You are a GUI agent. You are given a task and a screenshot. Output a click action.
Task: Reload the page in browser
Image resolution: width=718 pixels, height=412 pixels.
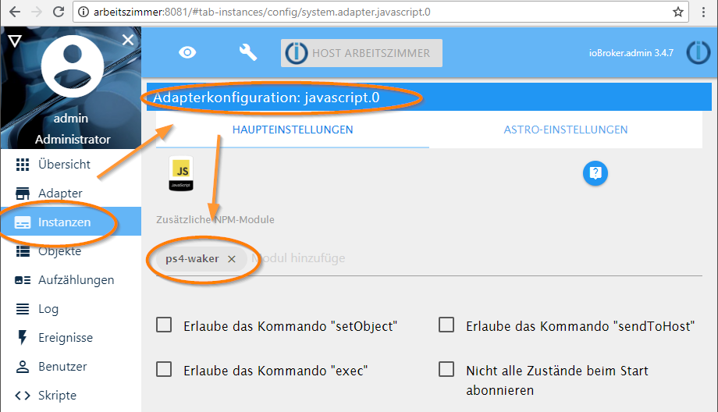(59, 12)
